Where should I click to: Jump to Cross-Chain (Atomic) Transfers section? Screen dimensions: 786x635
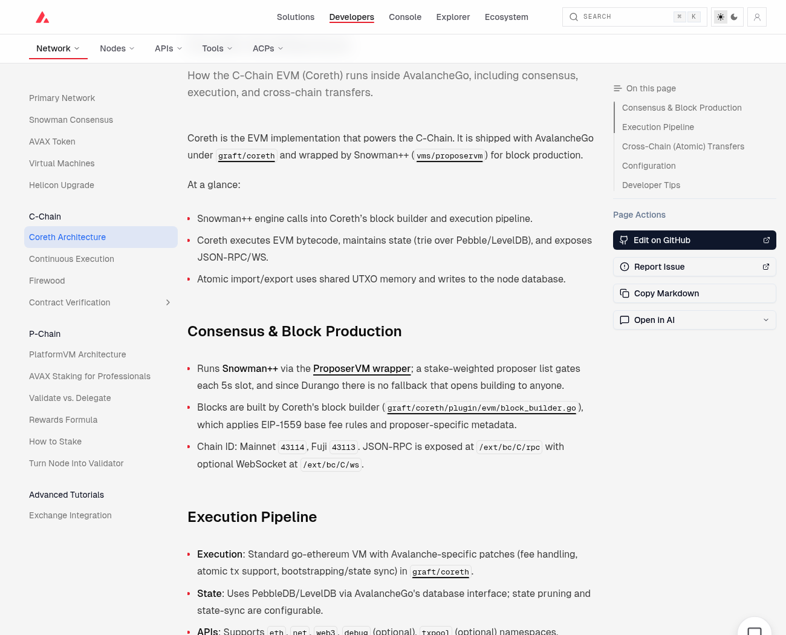[x=683, y=146]
